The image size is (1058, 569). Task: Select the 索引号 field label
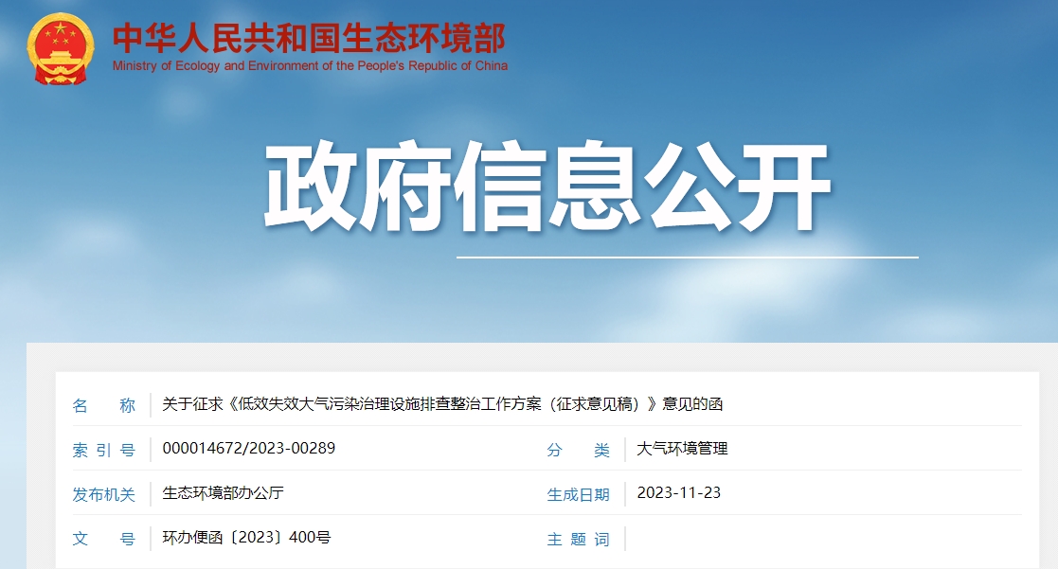[107, 450]
